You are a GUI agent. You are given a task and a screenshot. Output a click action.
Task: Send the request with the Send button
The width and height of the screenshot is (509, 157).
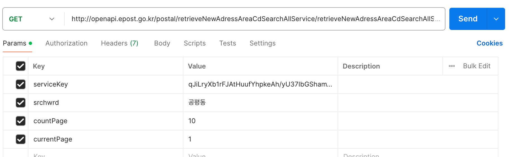click(x=468, y=19)
